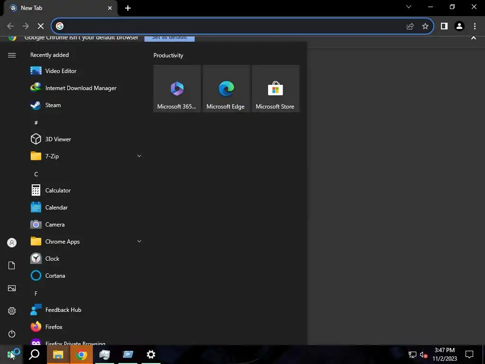
Task: Bookmark this tab with the star
Action: pos(425,26)
